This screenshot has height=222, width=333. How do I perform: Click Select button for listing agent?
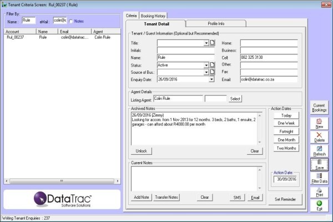(x=235, y=99)
